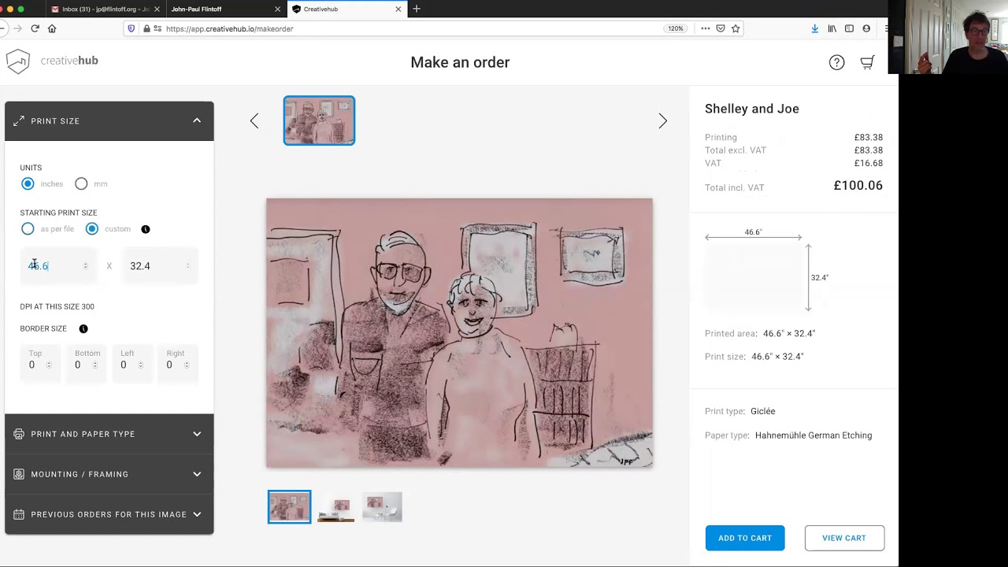This screenshot has width=1008, height=567.
Task: Switch to the Inbox mail tab
Action: coord(104,9)
